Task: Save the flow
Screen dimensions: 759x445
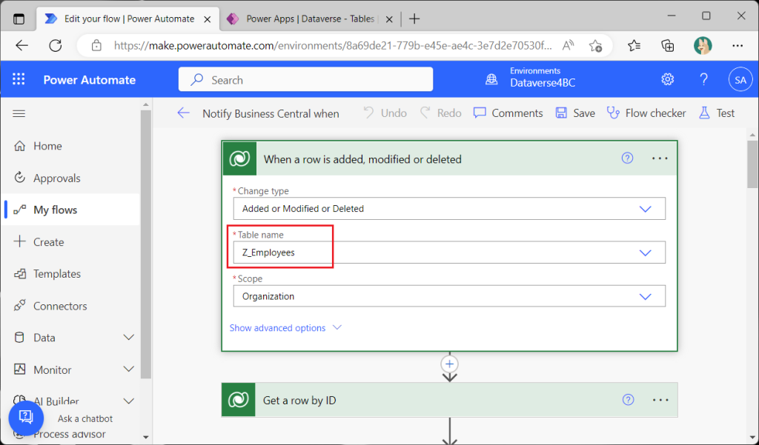Action: pos(575,113)
